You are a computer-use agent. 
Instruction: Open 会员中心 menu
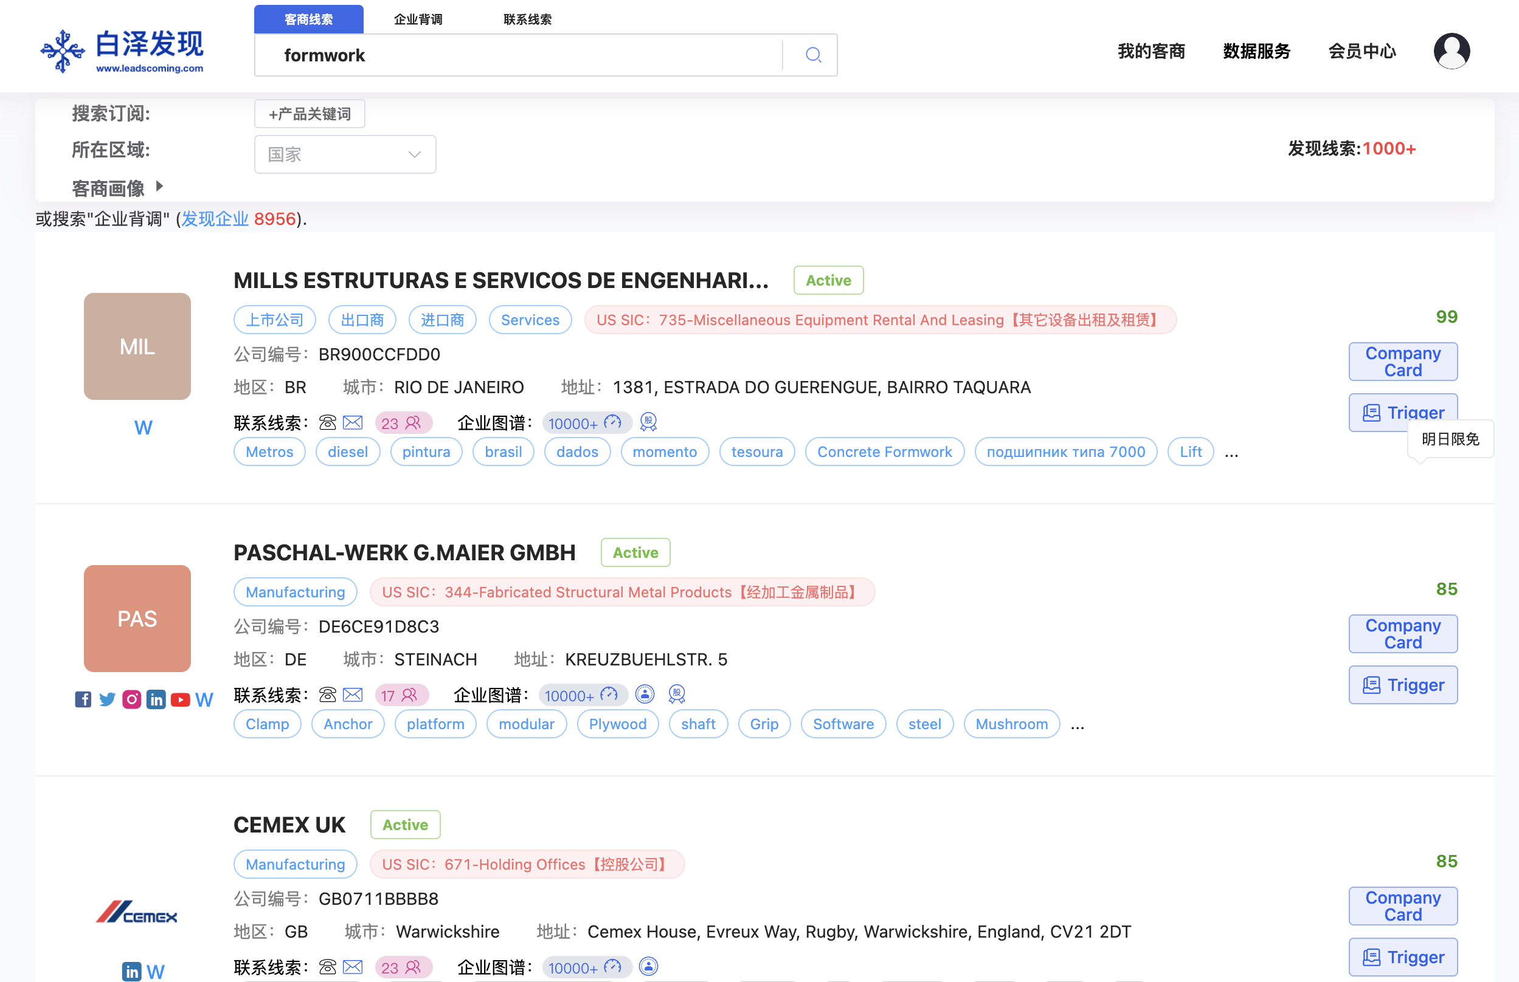point(1362,51)
